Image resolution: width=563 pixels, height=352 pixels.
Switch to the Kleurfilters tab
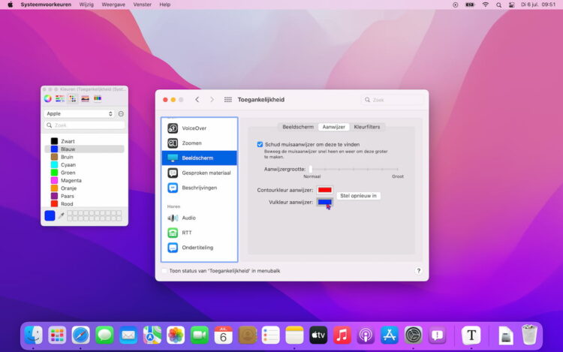(x=367, y=127)
